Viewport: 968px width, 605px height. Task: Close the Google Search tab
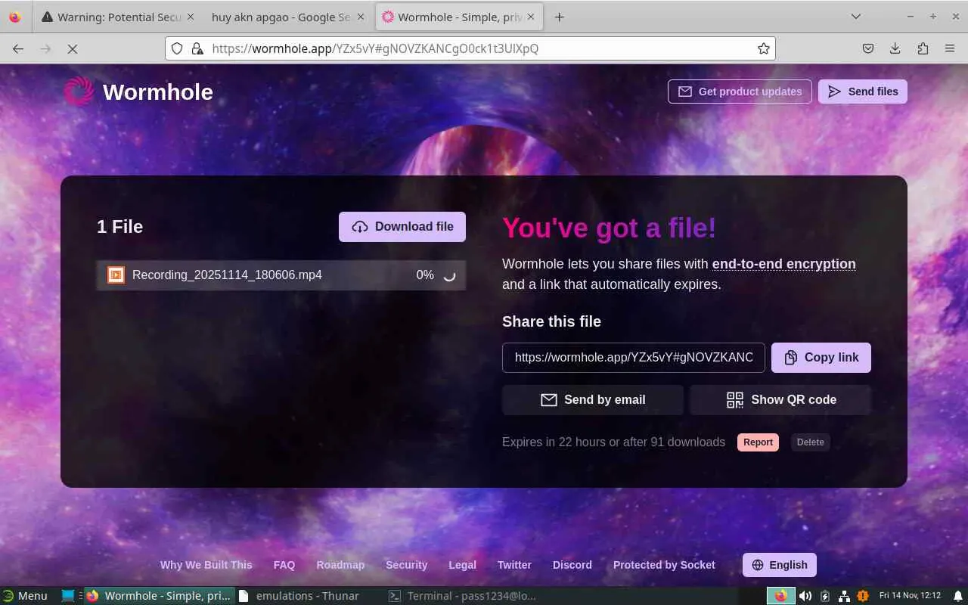[360, 17]
